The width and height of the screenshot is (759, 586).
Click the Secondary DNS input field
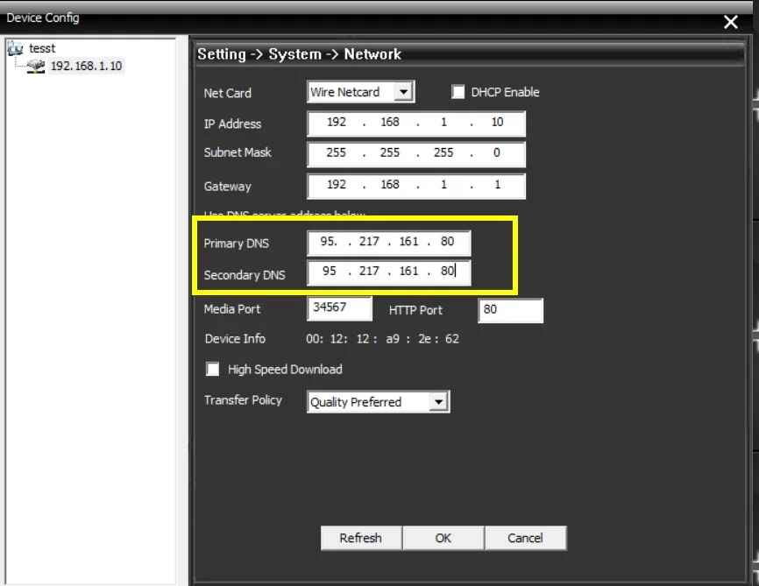[388, 272]
